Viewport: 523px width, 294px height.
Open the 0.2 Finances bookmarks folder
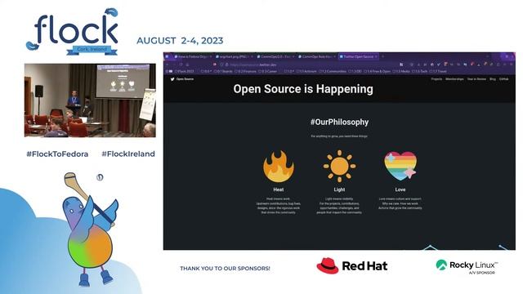pos(245,71)
